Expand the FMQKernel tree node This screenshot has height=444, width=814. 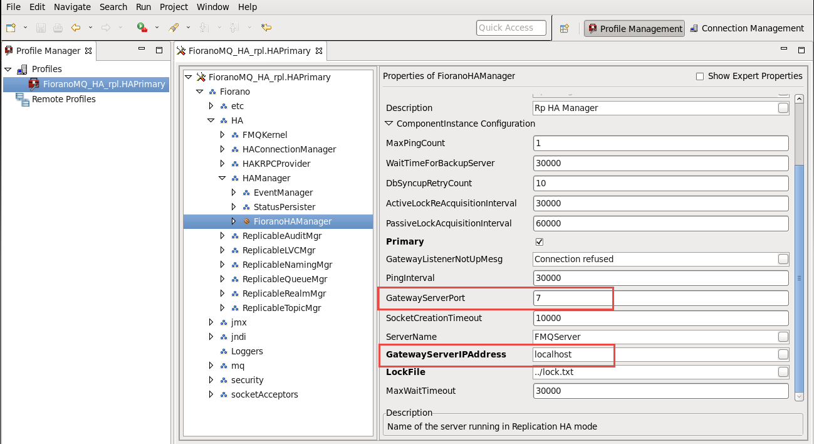(x=222, y=135)
